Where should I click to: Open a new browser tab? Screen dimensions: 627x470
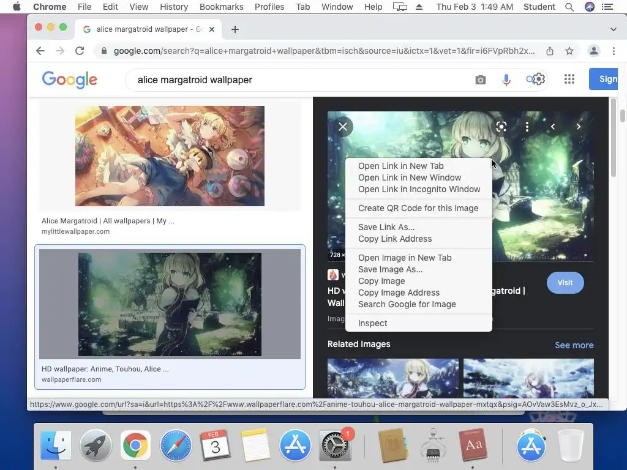pyautogui.click(x=235, y=29)
